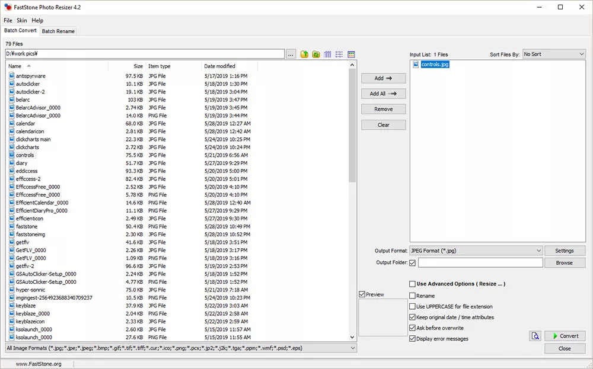Sort file list by Item type column header
The image size is (593, 369).
(173, 66)
